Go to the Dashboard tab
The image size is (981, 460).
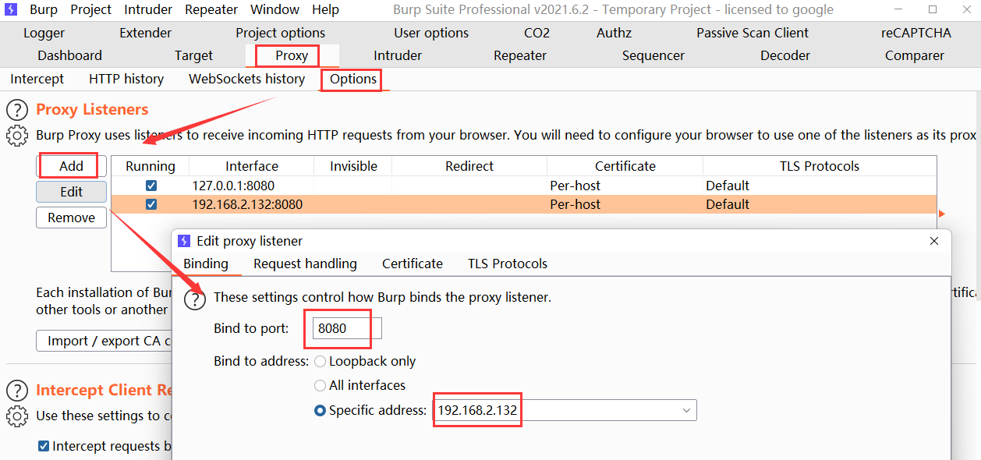tap(70, 55)
